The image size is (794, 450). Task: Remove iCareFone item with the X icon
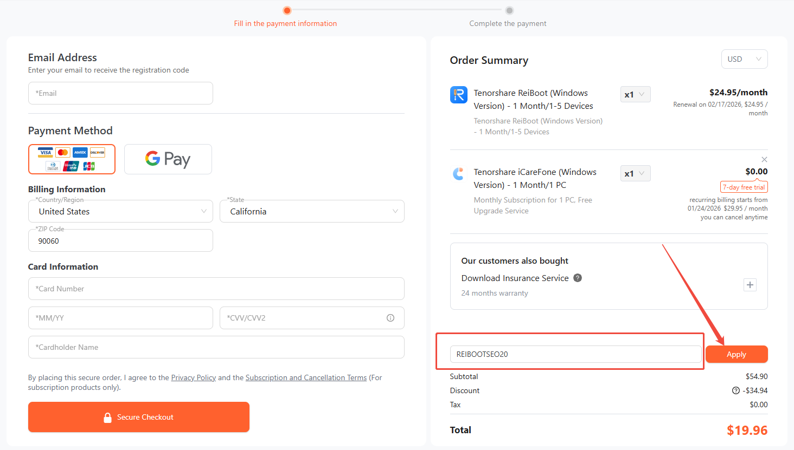[x=764, y=159]
